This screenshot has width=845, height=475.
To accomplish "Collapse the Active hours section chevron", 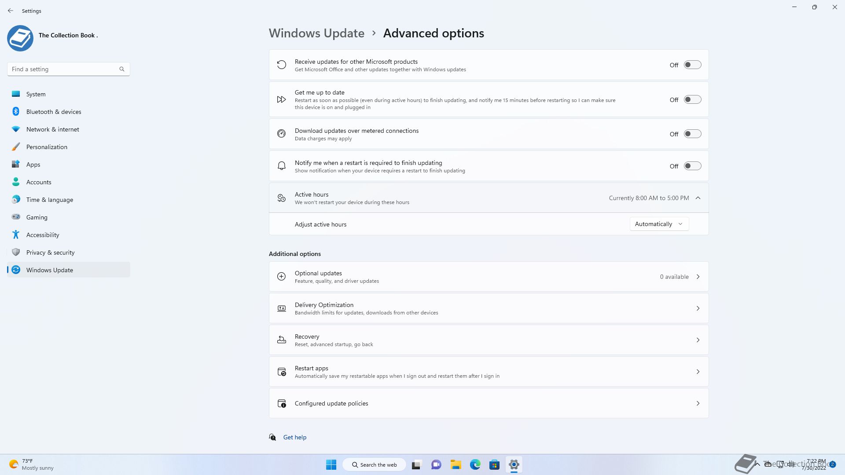I will point(698,198).
